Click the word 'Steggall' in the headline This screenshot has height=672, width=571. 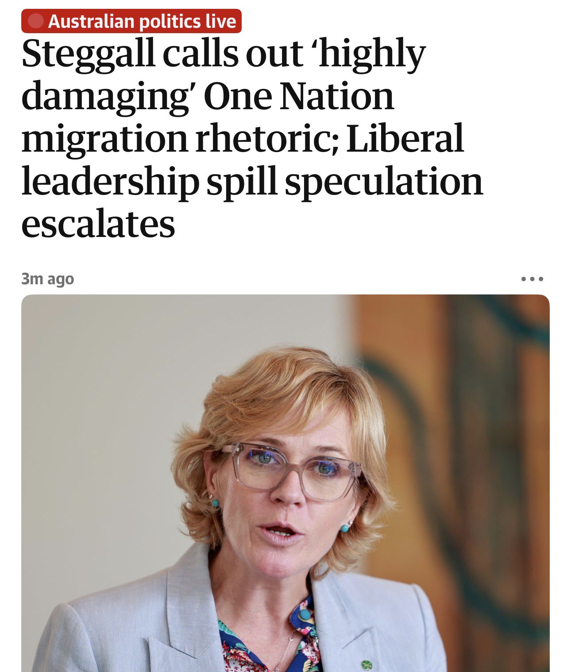[88, 54]
